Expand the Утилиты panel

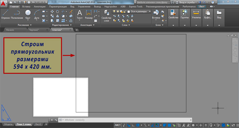click(x=196, y=25)
